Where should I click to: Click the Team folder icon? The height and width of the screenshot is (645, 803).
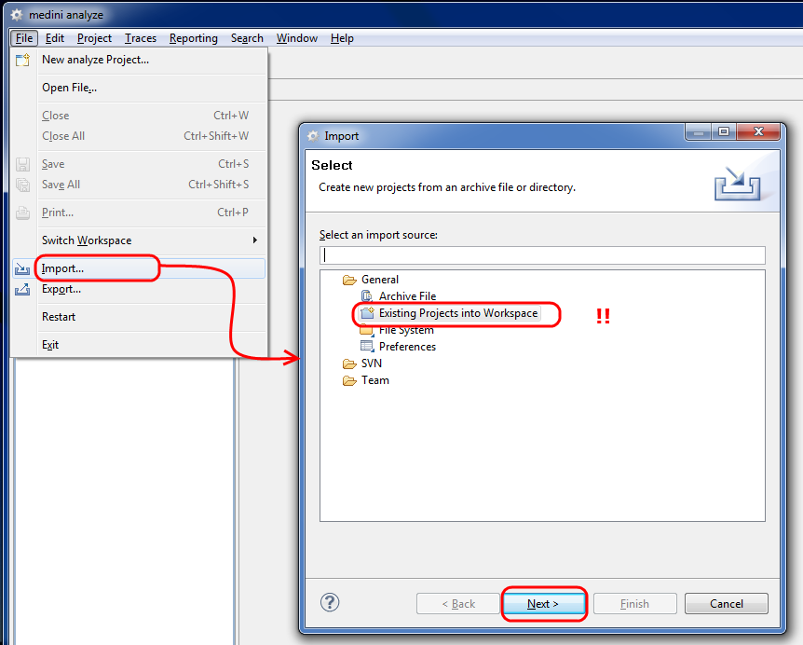(x=349, y=380)
